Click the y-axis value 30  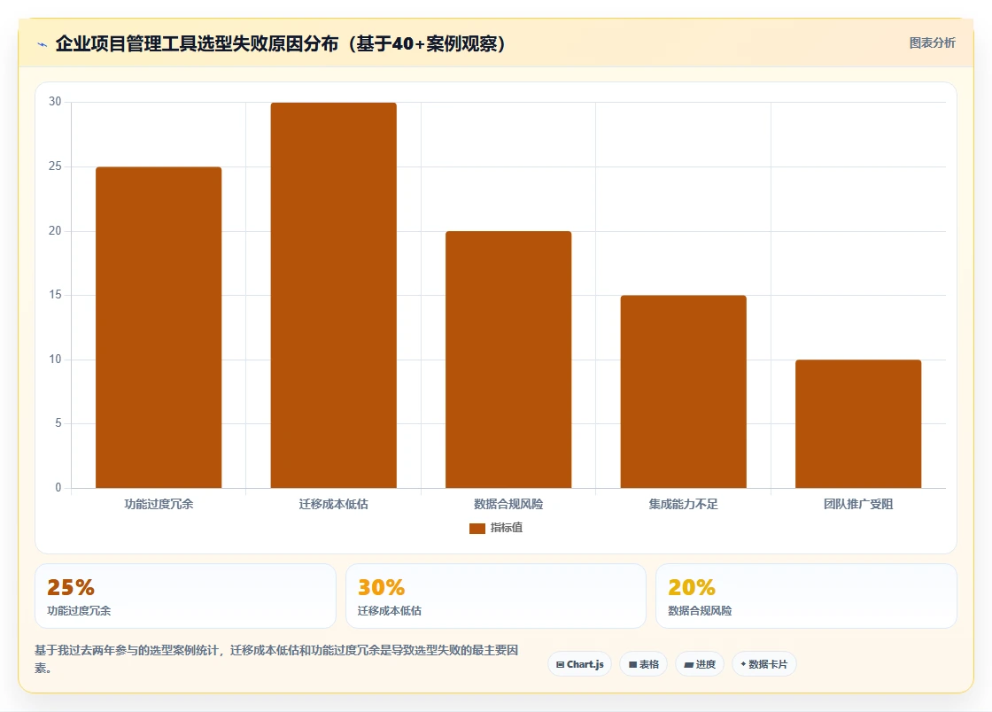coord(55,102)
